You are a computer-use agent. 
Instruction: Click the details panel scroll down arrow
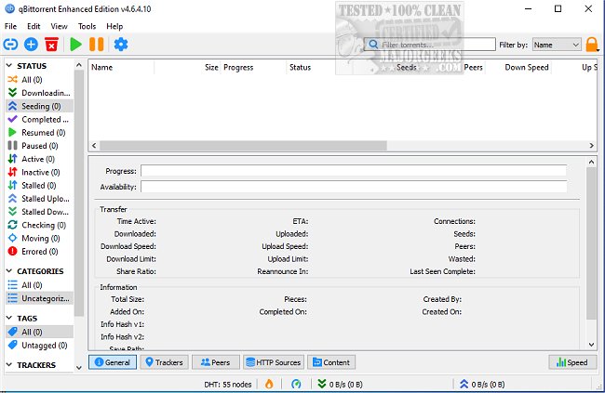tap(591, 345)
